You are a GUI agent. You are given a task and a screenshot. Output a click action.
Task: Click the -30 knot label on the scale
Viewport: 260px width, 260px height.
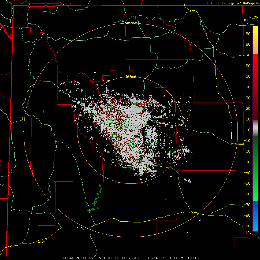pyautogui.click(x=247, y=162)
